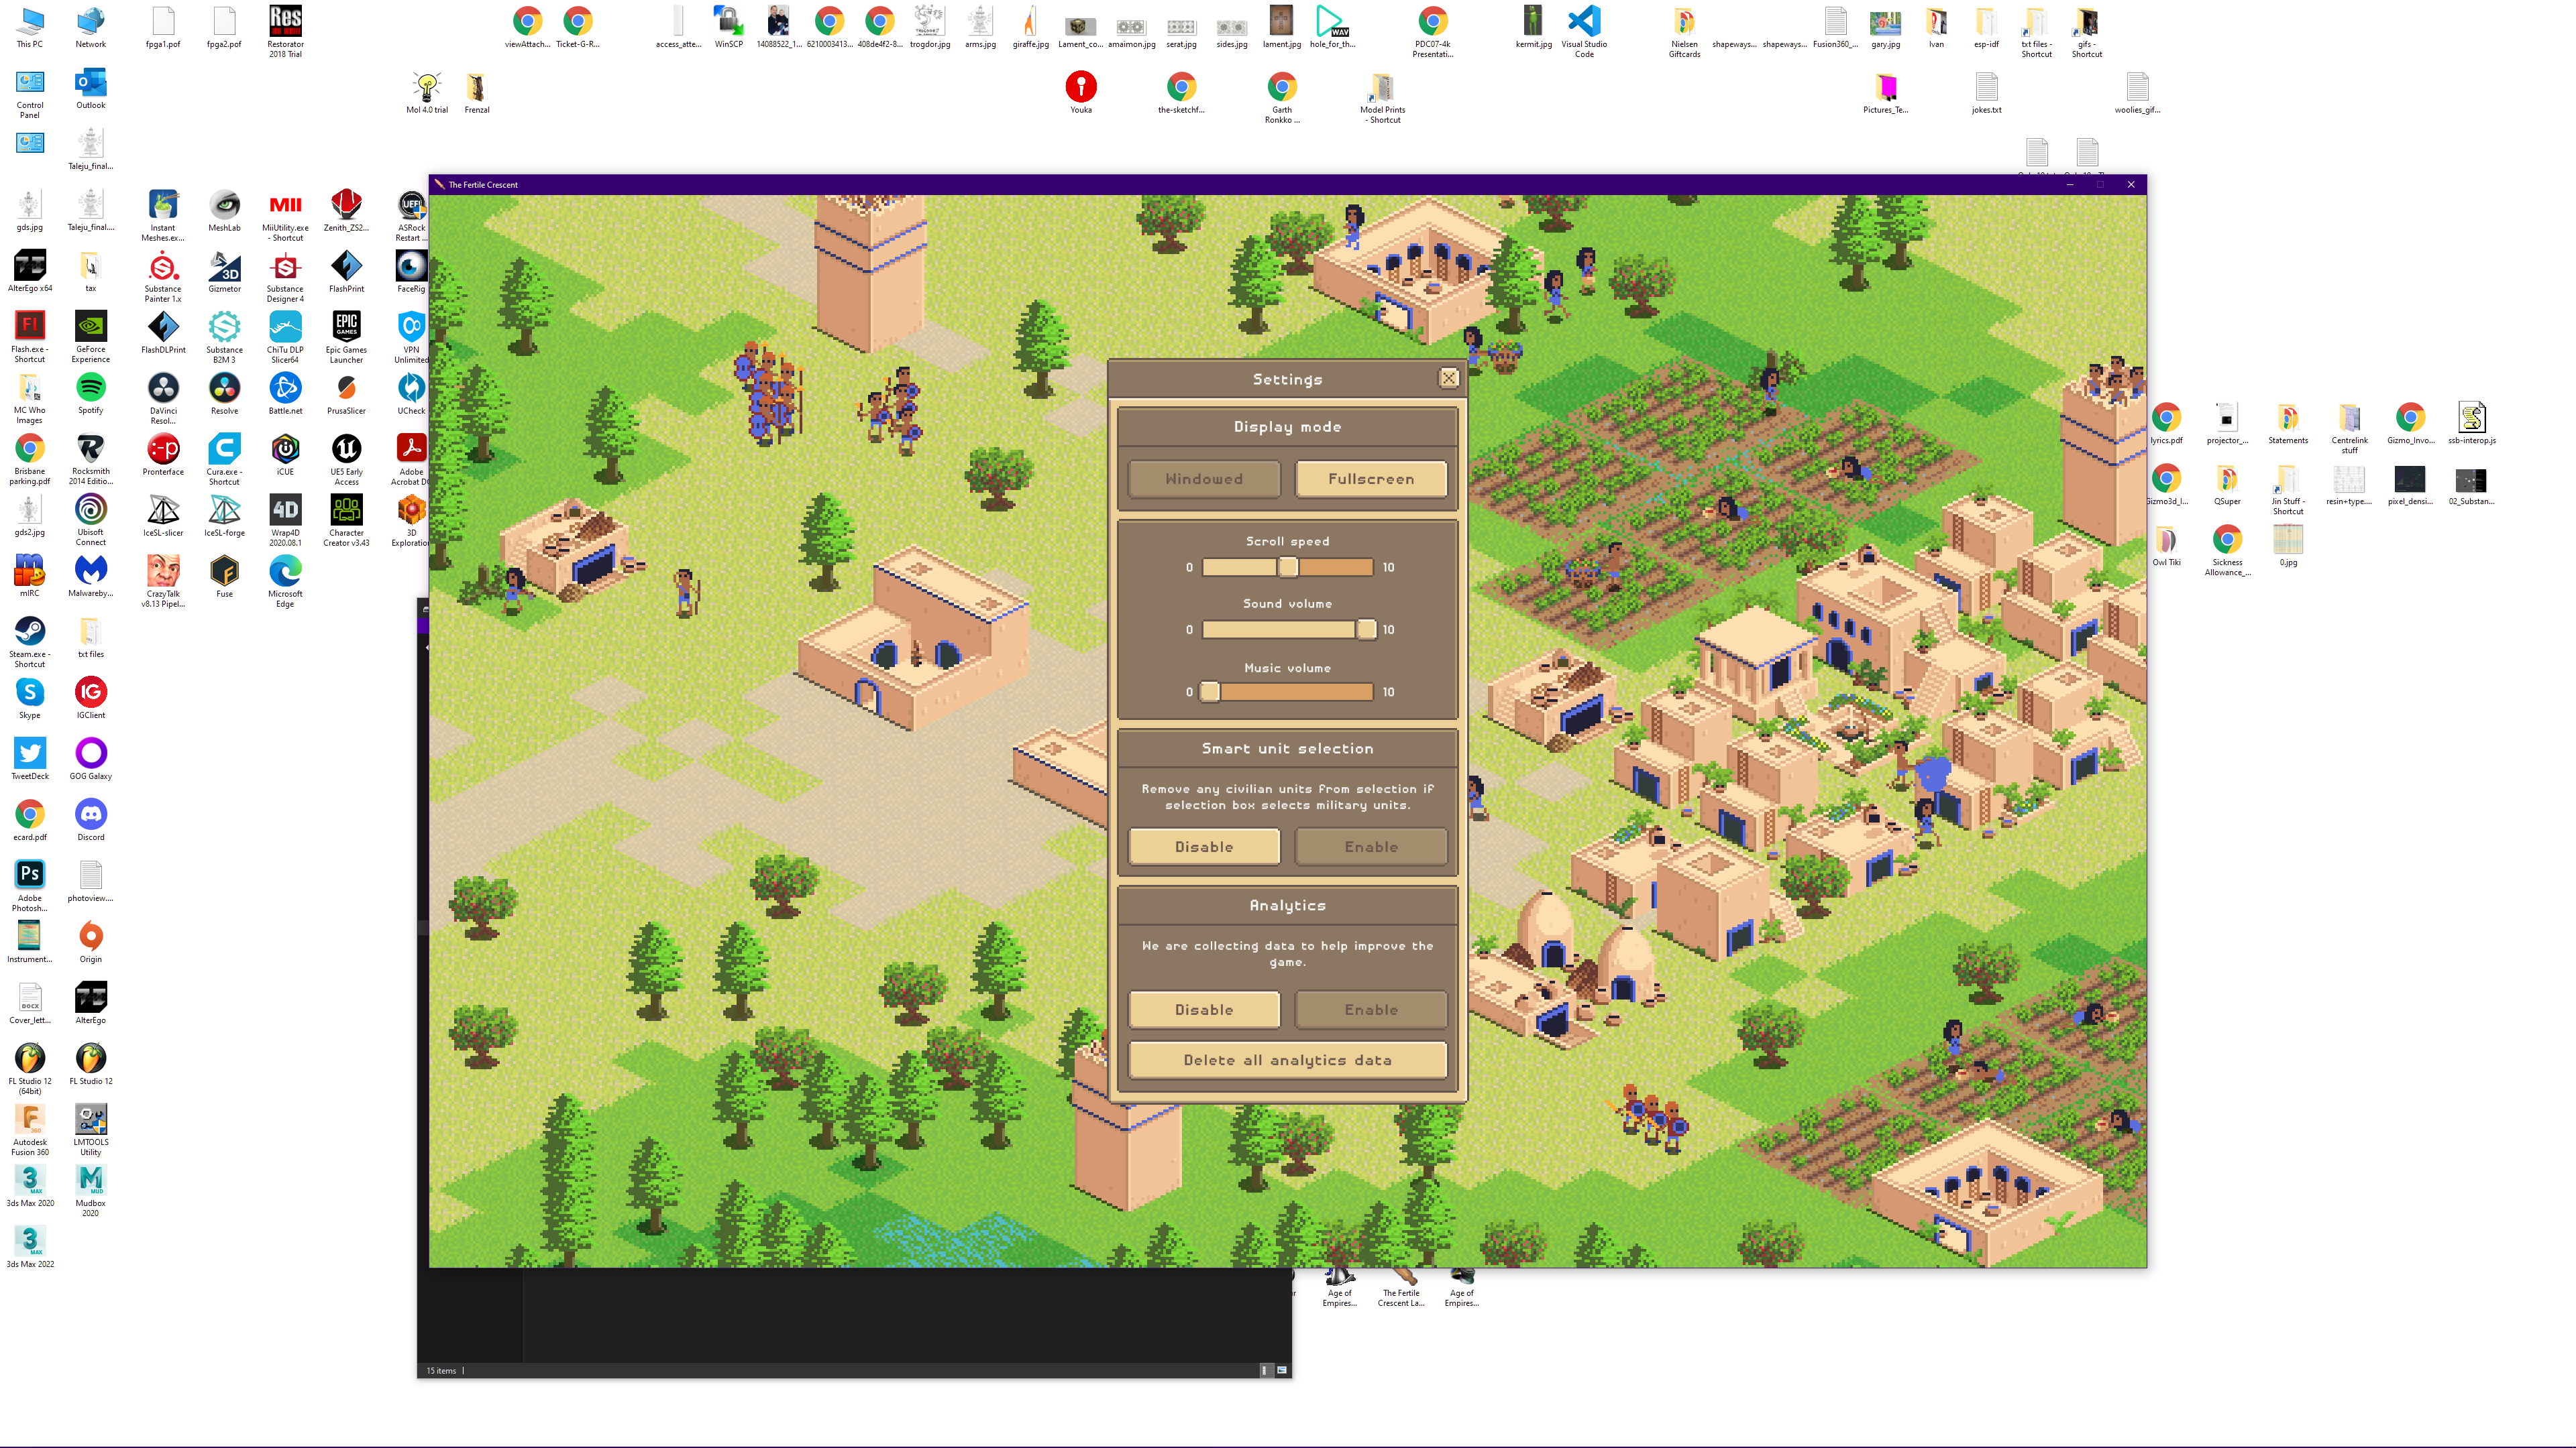The width and height of the screenshot is (2576, 1448).
Task: Open the jokes.txt desktop file
Action: (x=1987, y=93)
